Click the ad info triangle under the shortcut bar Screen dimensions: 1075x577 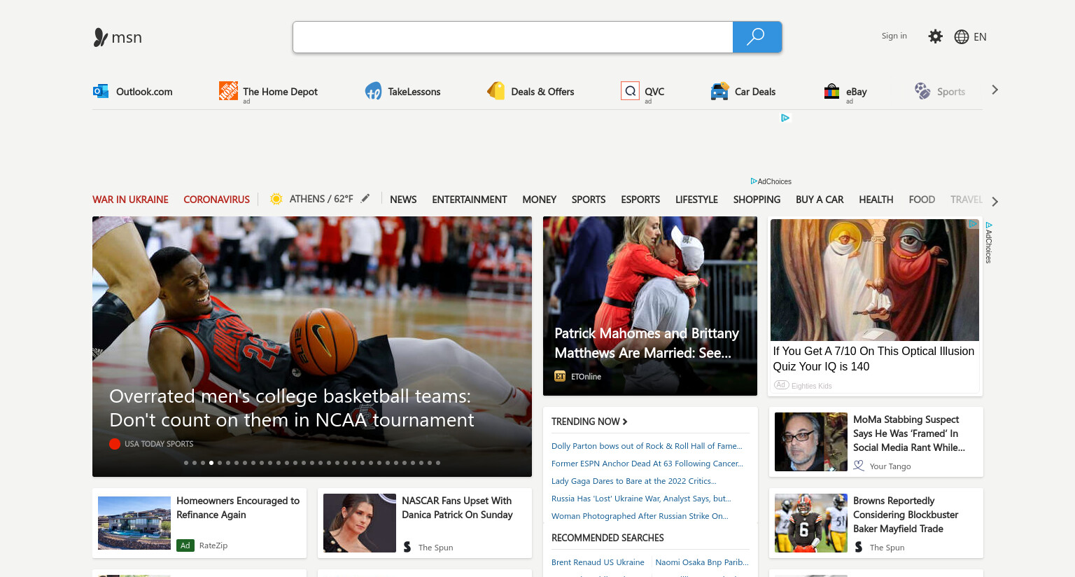pyautogui.click(x=785, y=118)
